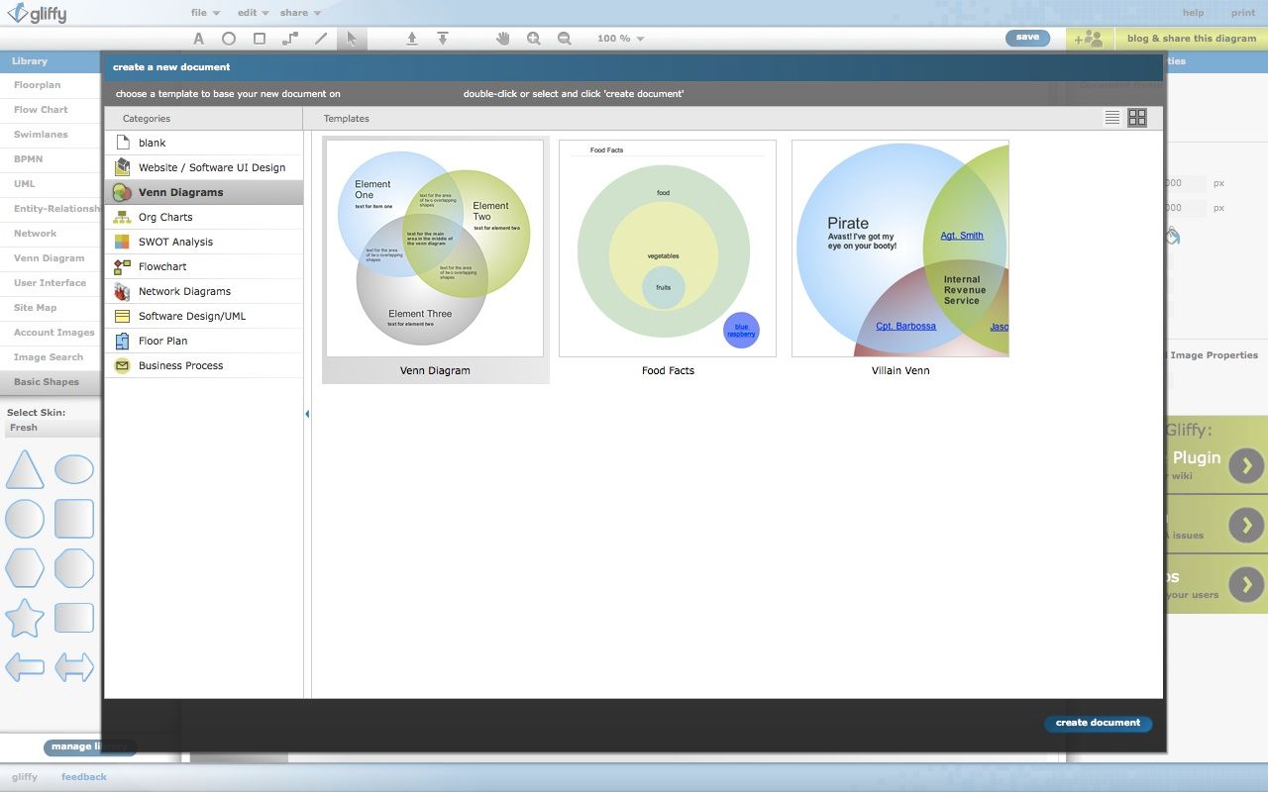The width and height of the screenshot is (1268, 792).
Task: Expand the UML library section
Action: 51,184
